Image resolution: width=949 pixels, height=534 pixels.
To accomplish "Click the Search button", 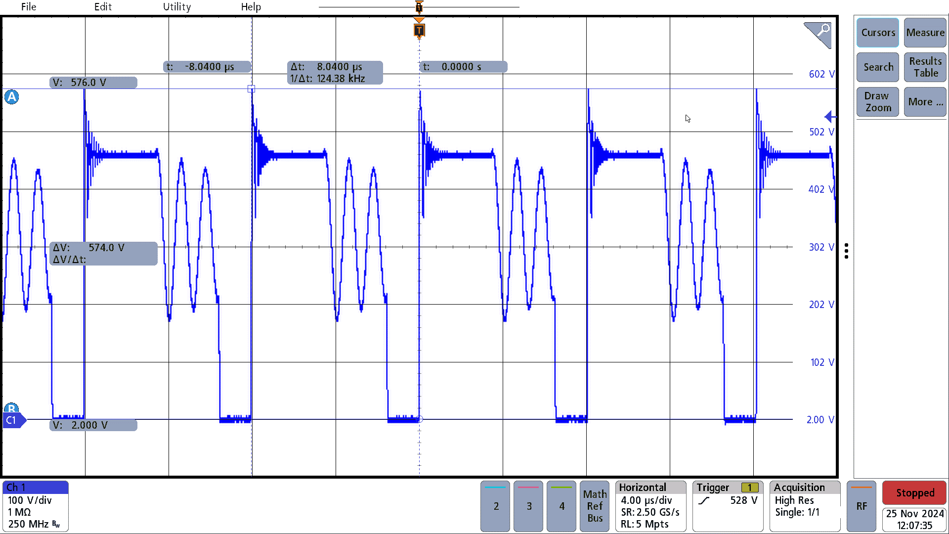I will [878, 67].
